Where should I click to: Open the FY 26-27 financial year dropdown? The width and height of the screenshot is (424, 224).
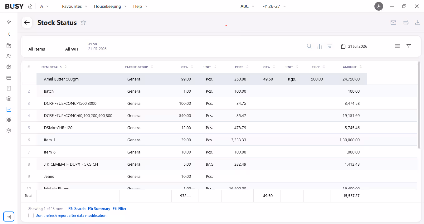274,6
